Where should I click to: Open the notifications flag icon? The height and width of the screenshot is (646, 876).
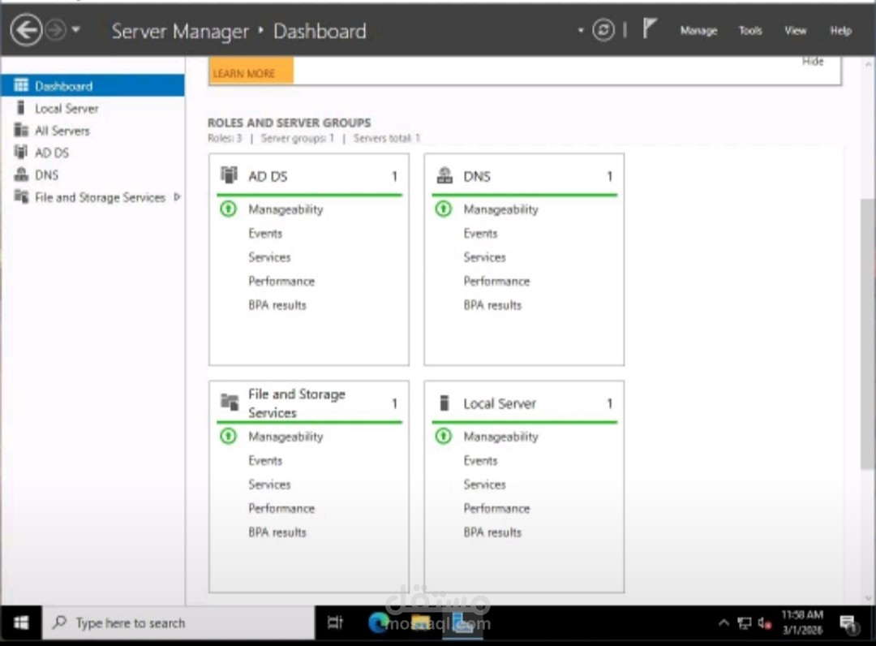coord(649,28)
